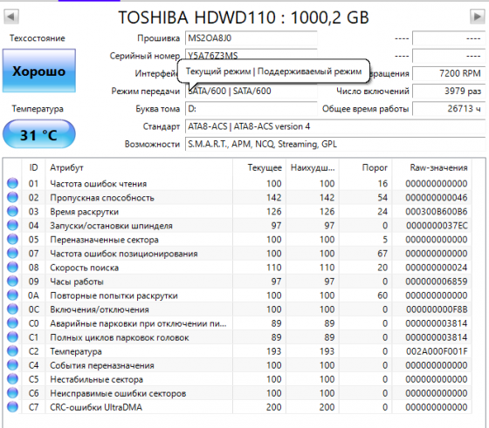Click the Порог column header
Viewport: 489px width, 428px height.
tap(366, 167)
